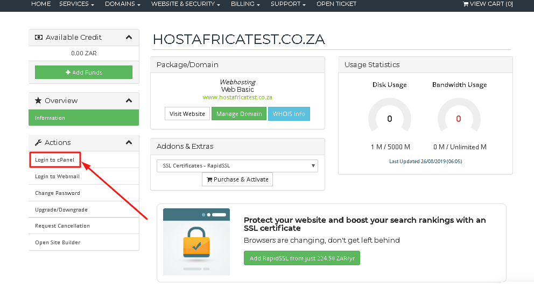The width and height of the screenshot is (534, 284).
Task: Open the www.hostafricatest.co.za link
Action: pyautogui.click(x=237, y=98)
